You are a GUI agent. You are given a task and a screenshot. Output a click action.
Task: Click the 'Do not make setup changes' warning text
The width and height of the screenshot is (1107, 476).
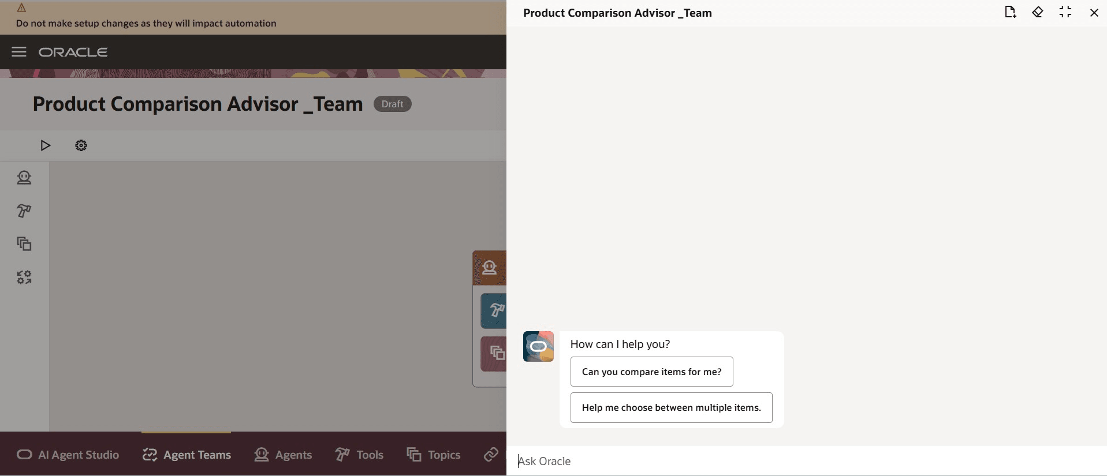(146, 23)
